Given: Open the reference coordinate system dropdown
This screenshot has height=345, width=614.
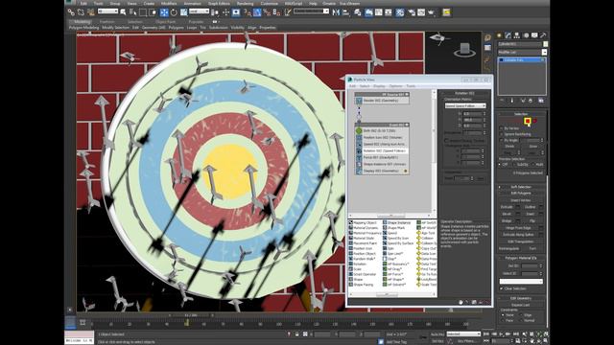Looking at the screenshot, I should click(200, 11).
